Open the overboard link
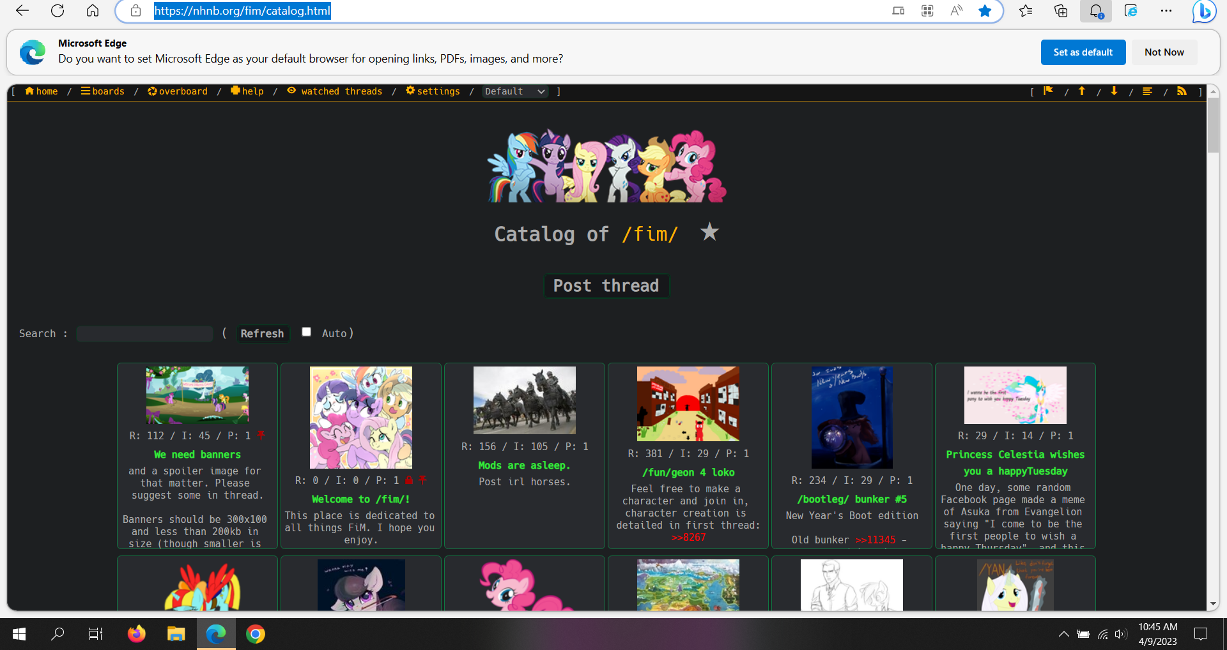Viewport: 1227px width, 650px height. point(178,91)
